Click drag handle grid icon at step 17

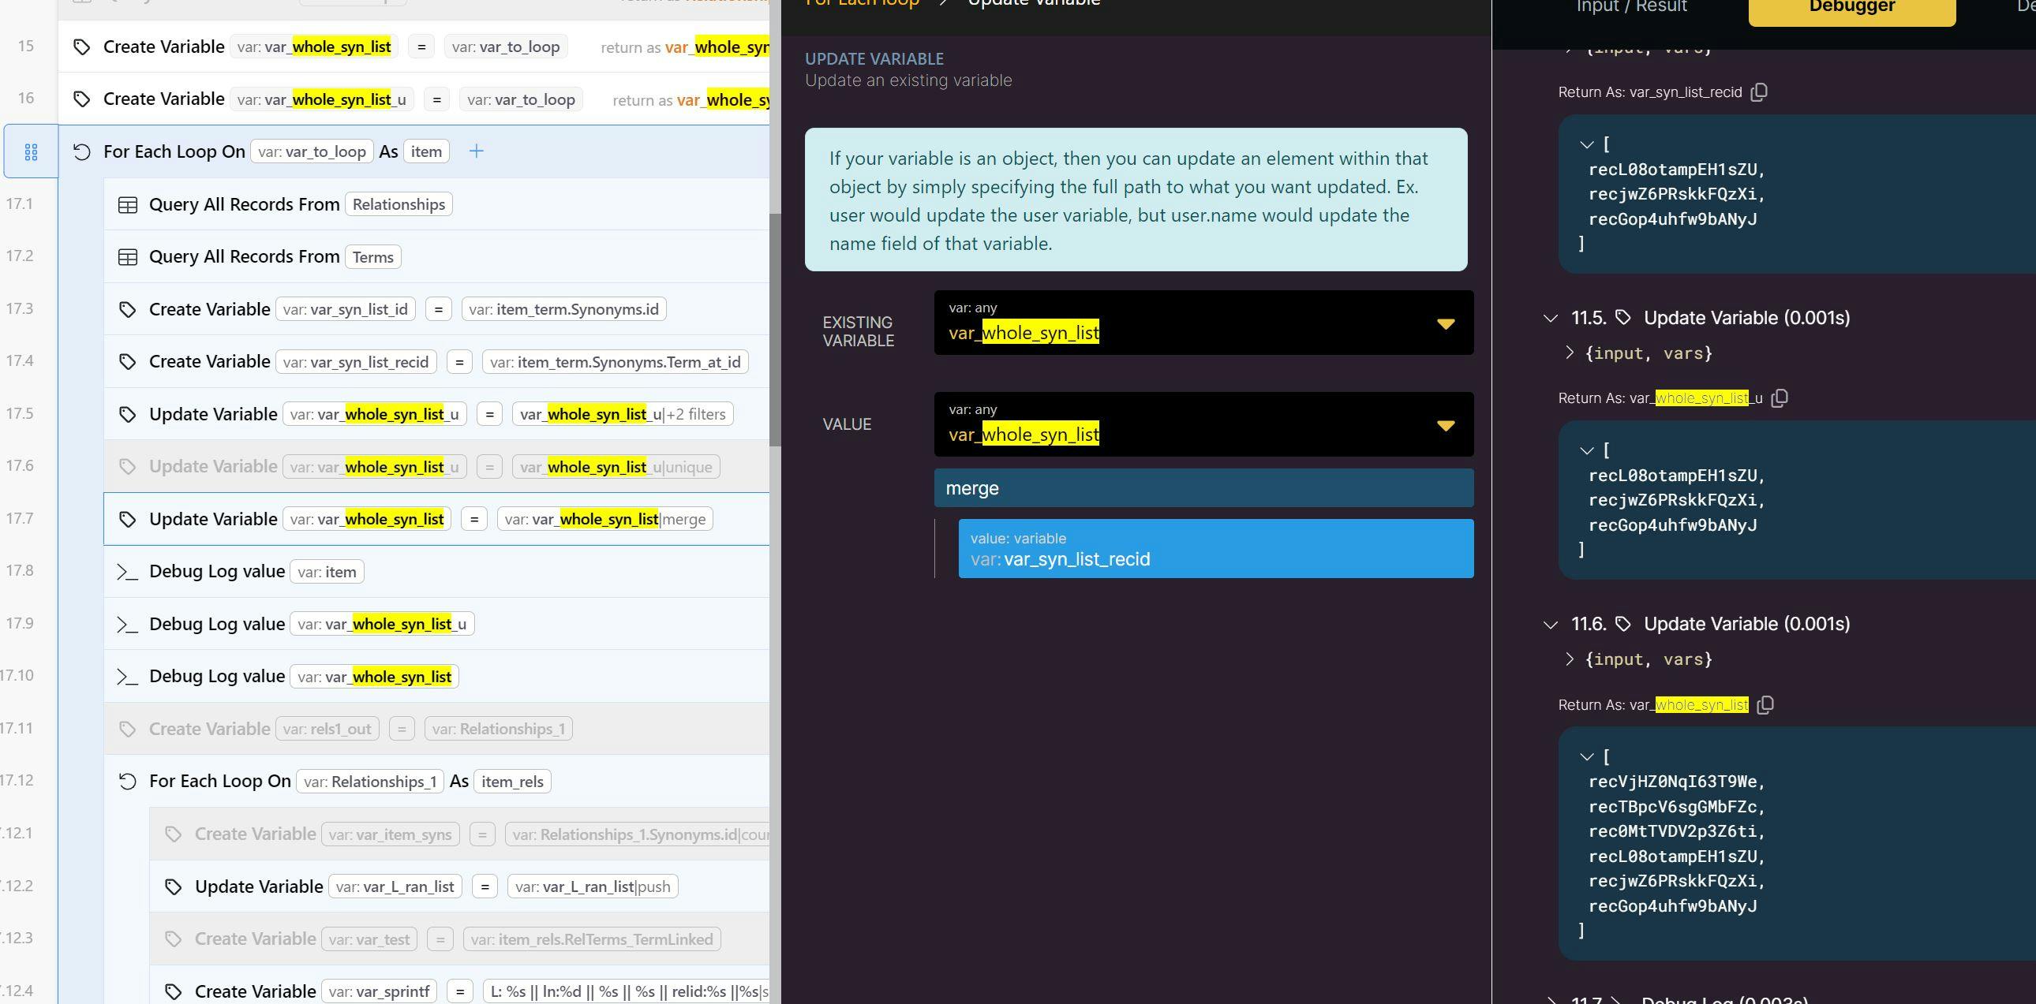pyautogui.click(x=31, y=151)
